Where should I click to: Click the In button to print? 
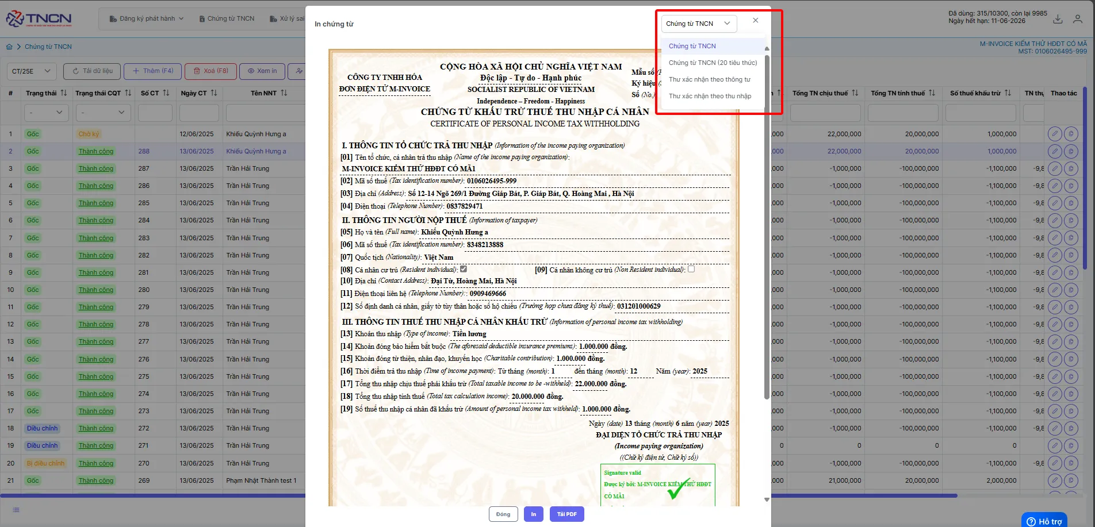534,514
